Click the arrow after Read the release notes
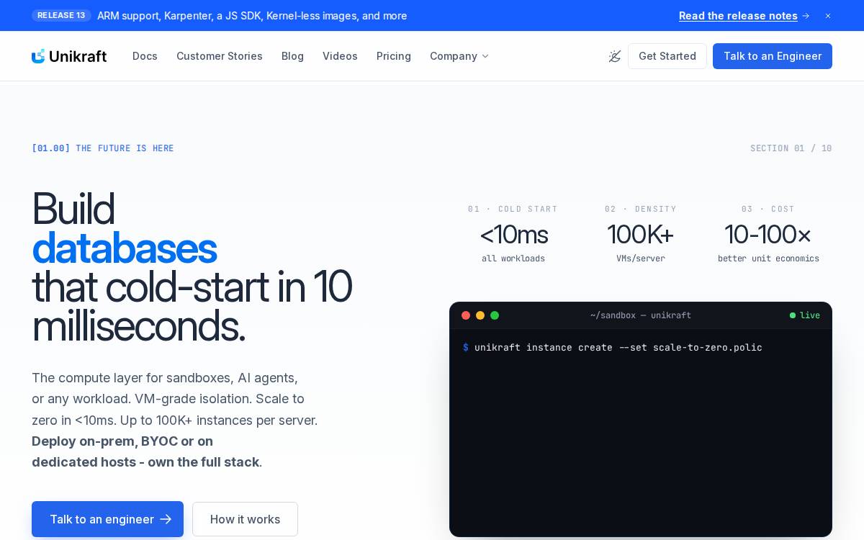The width and height of the screenshot is (864, 540). 806,16
